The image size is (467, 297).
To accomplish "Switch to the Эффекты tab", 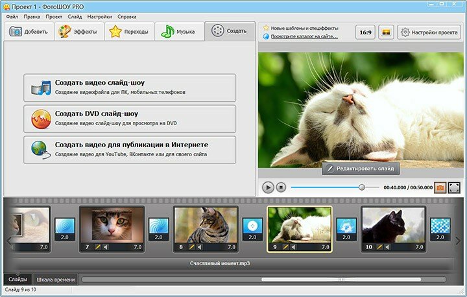I will tap(78, 31).
